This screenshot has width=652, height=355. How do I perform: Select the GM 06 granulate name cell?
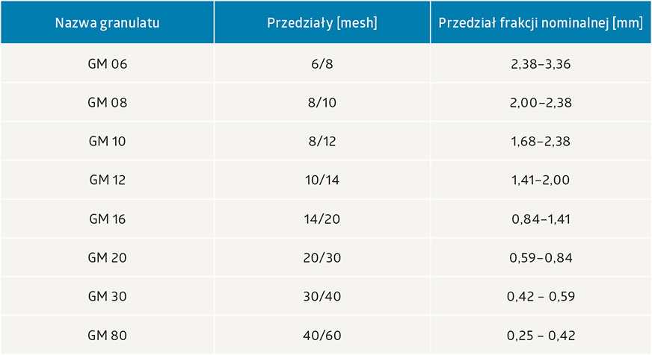tap(108, 64)
